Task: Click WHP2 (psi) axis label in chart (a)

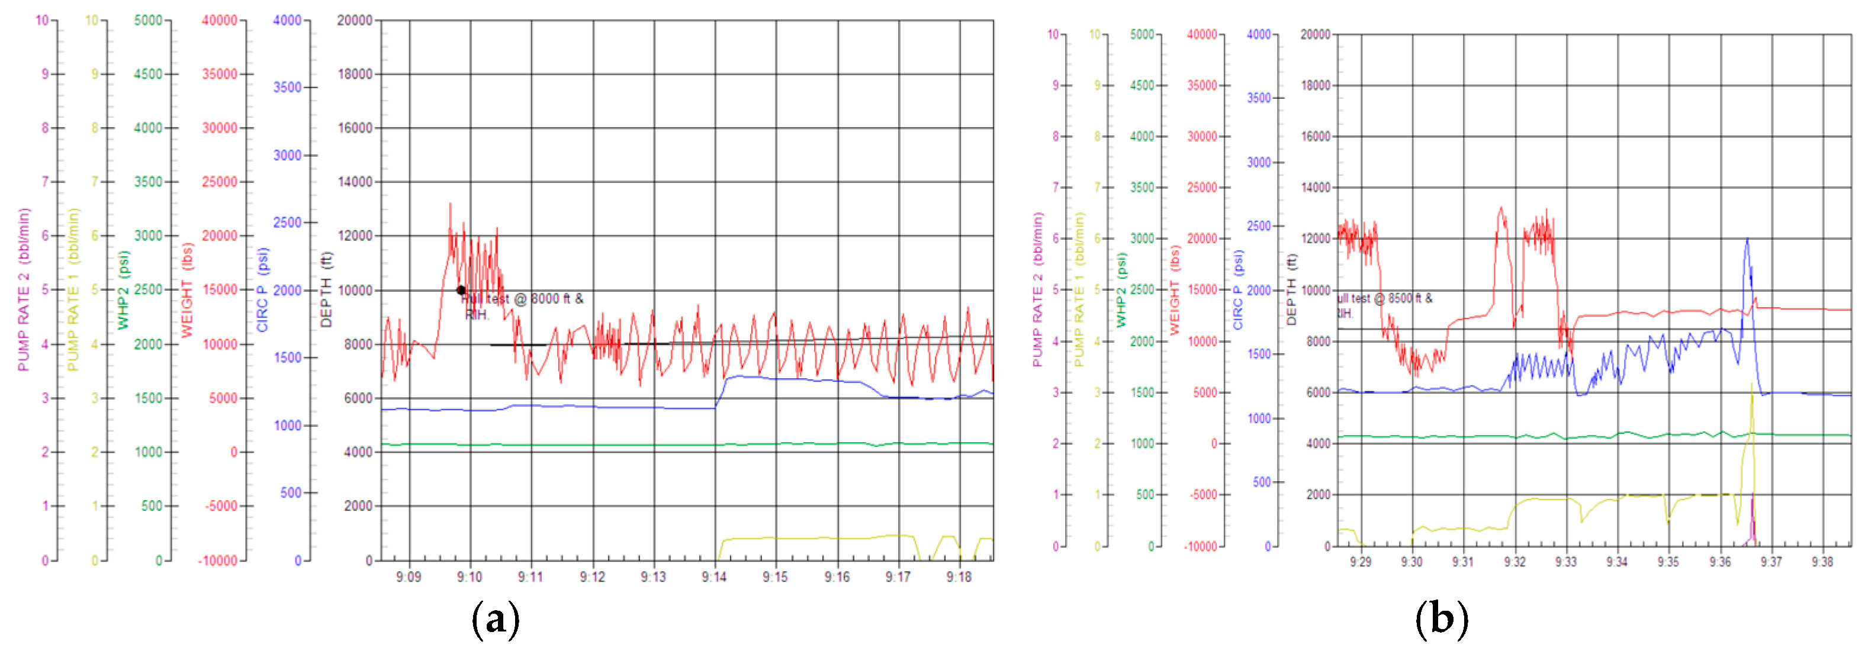Action: [123, 289]
